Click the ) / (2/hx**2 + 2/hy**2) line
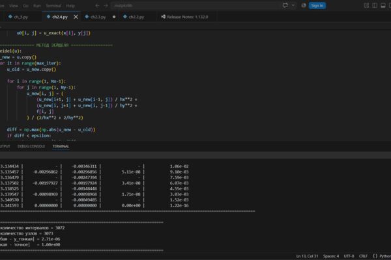The width and height of the screenshot is (391, 260). (55, 118)
